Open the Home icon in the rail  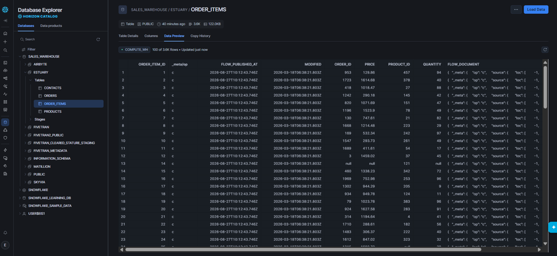coord(5,34)
